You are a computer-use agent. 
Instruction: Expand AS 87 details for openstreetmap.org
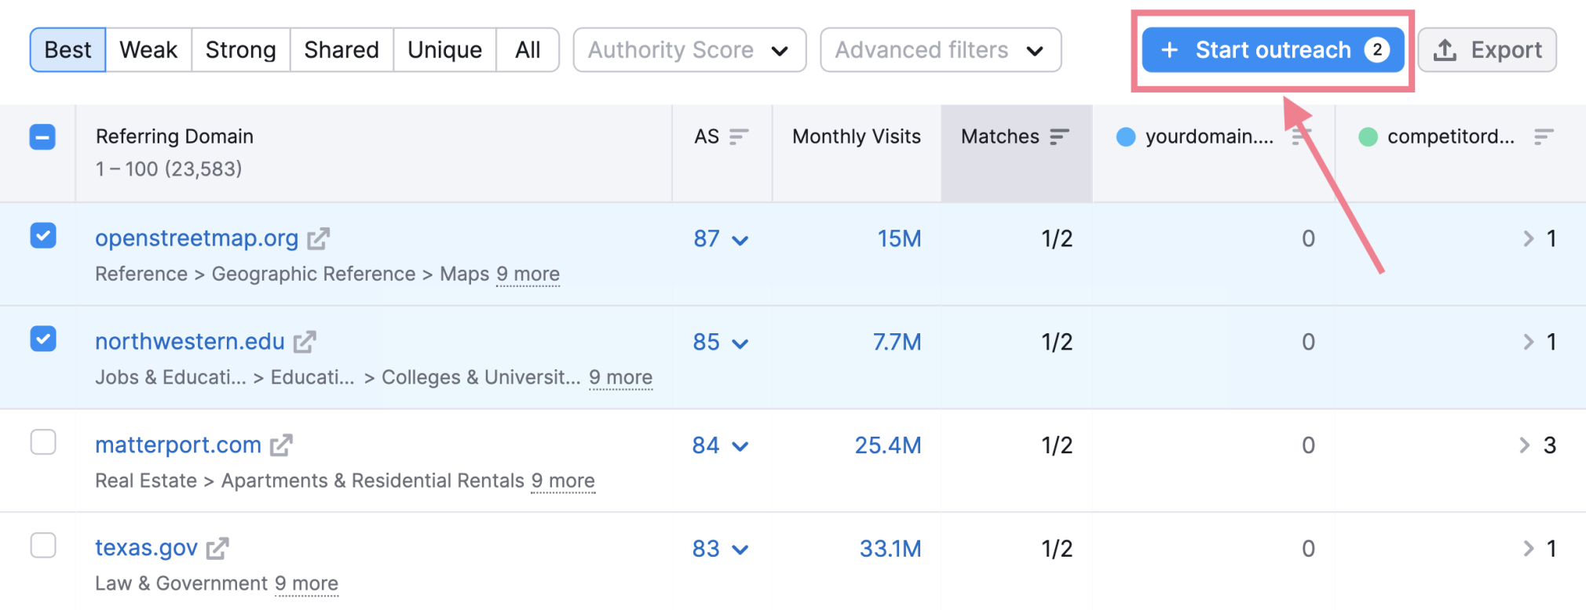pos(740,240)
